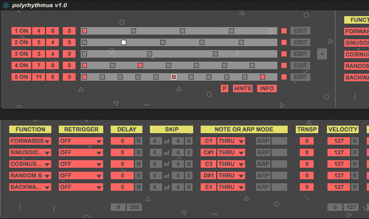This screenshot has width=369, height=219.
Task: Click the X button in FORWARDS skip row
Action: [189, 141]
